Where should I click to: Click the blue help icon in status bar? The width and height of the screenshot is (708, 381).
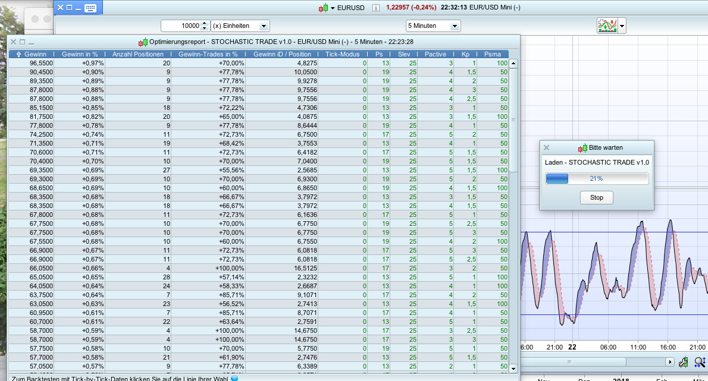click(234, 378)
